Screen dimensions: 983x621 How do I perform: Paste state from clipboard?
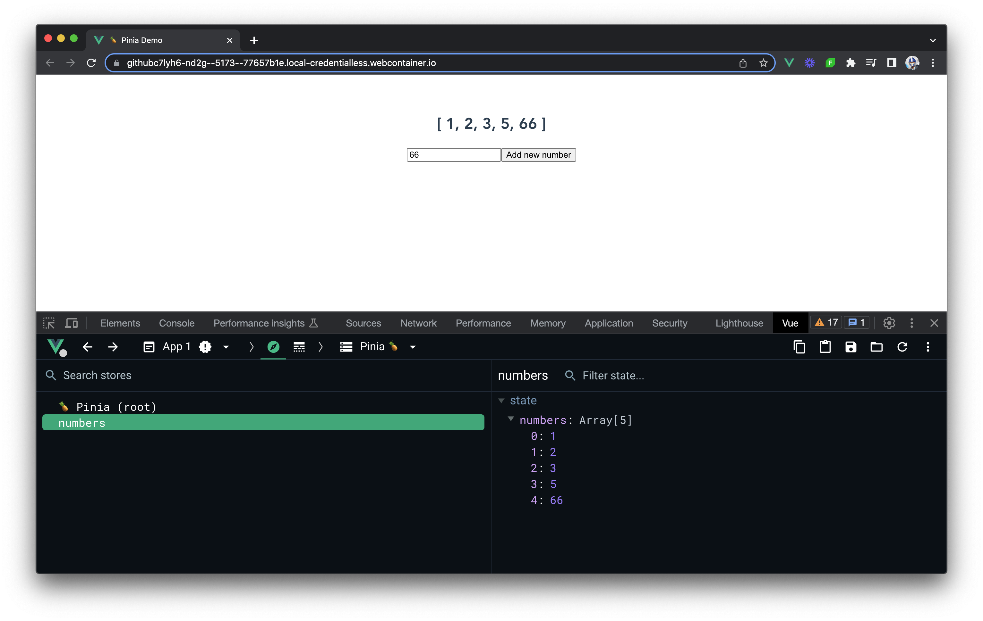click(x=825, y=347)
